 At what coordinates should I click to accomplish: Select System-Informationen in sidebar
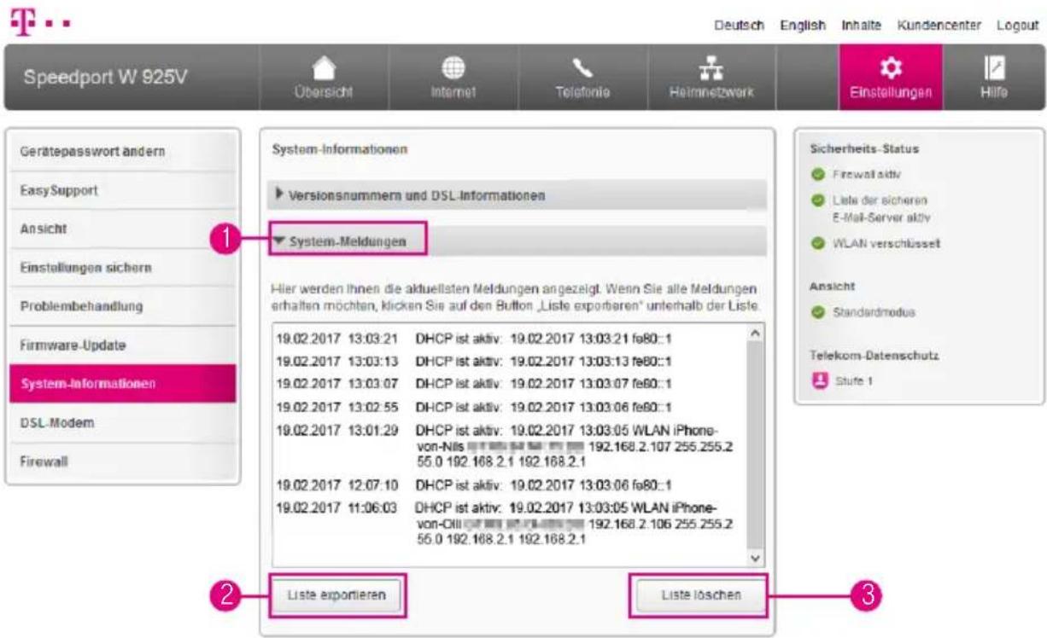coord(122,384)
